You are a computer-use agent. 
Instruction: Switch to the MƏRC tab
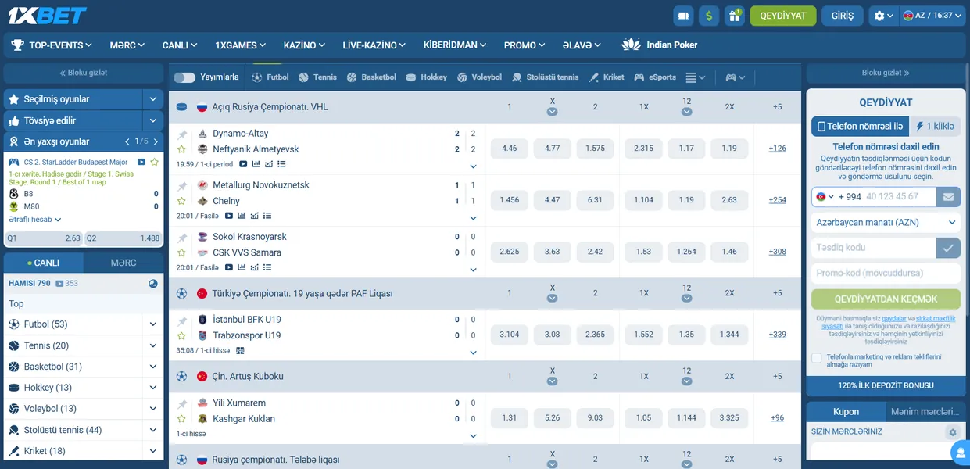[123, 263]
